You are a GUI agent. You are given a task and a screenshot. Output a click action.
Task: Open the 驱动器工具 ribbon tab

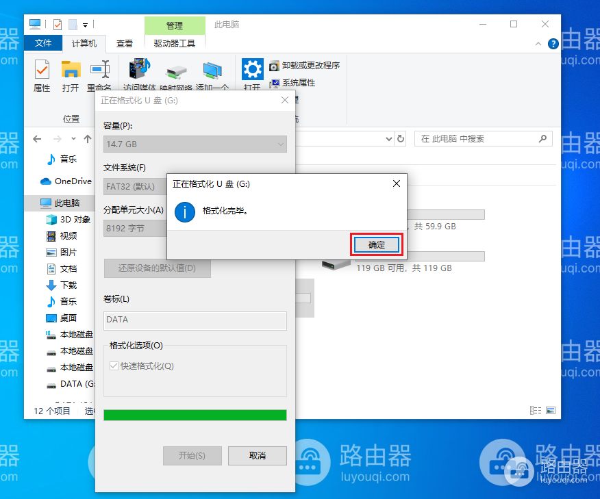[x=175, y=43]
